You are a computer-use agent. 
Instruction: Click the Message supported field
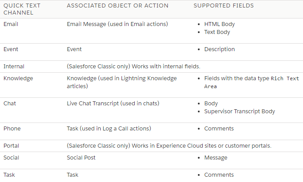[x=216, y=157]
